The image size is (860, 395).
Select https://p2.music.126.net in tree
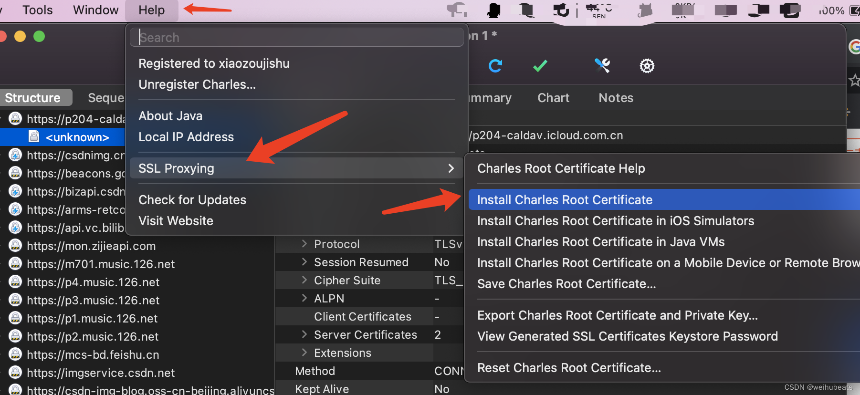point(93,336)
